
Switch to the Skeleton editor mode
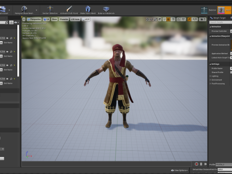[208, 10]
